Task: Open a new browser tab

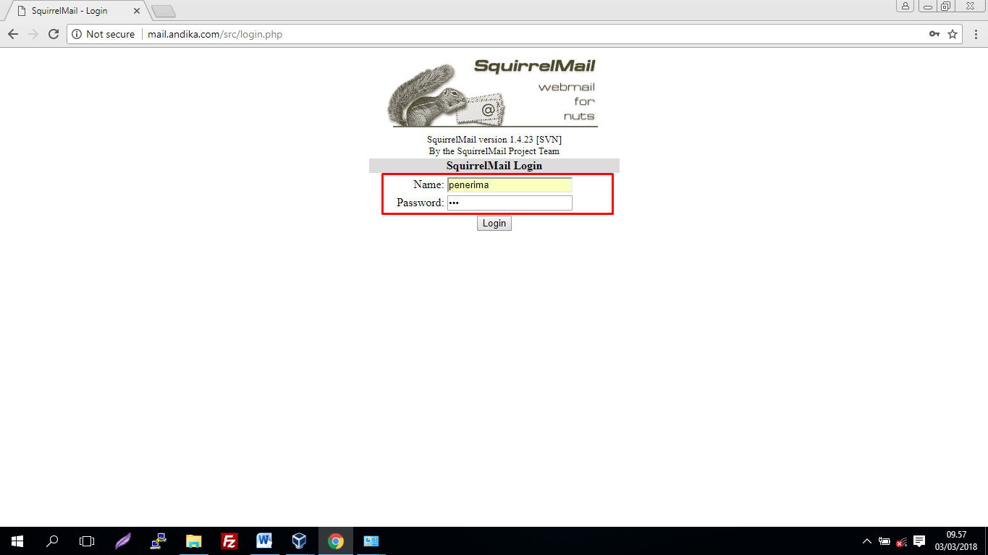Action: [x=164, y=12]
